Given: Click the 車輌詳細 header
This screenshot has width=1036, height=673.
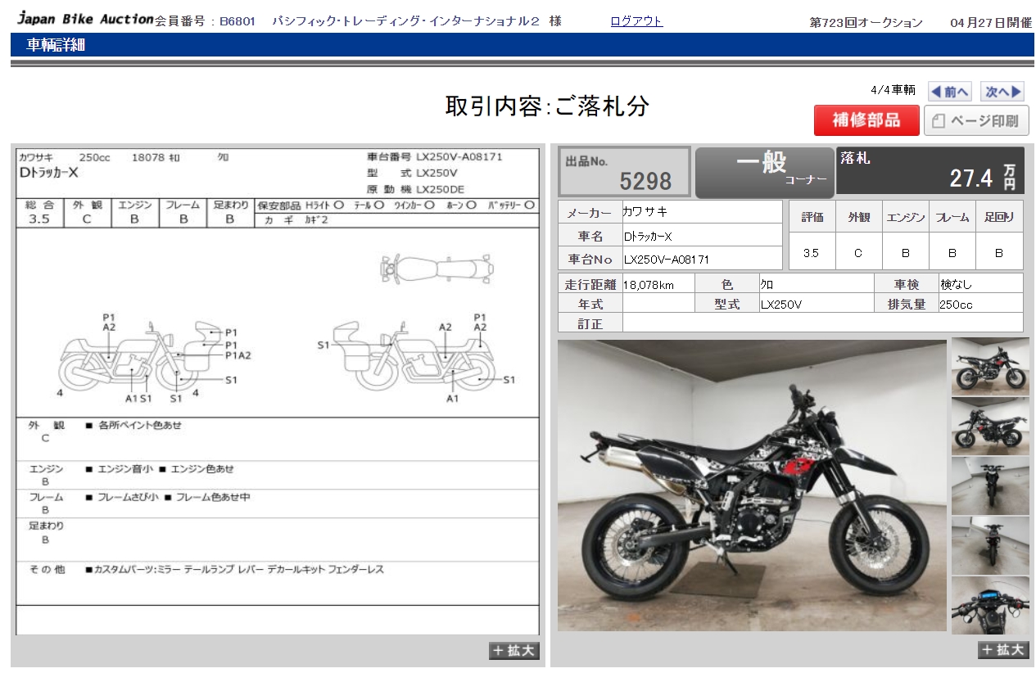Looking at the screenshot, I should click(x=56, y=45).
